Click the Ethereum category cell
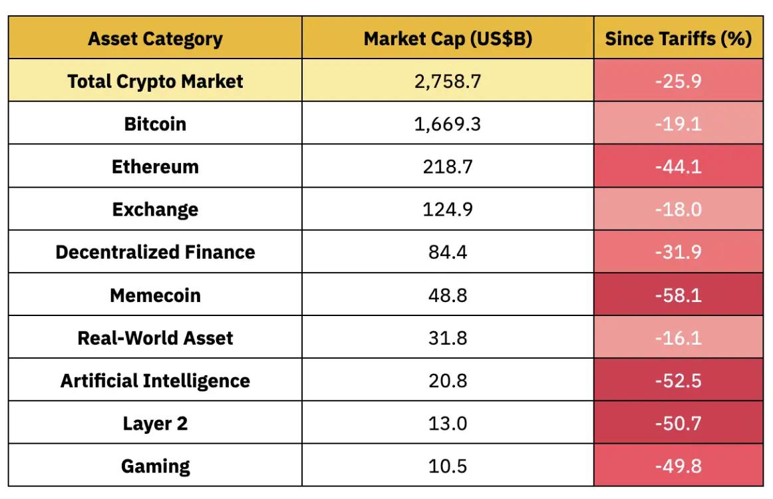 [x=155, y=166]
